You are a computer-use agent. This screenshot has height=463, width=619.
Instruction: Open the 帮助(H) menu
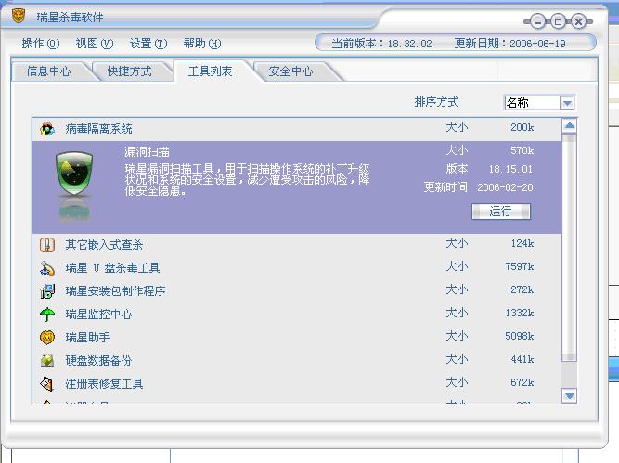[202, 44]
